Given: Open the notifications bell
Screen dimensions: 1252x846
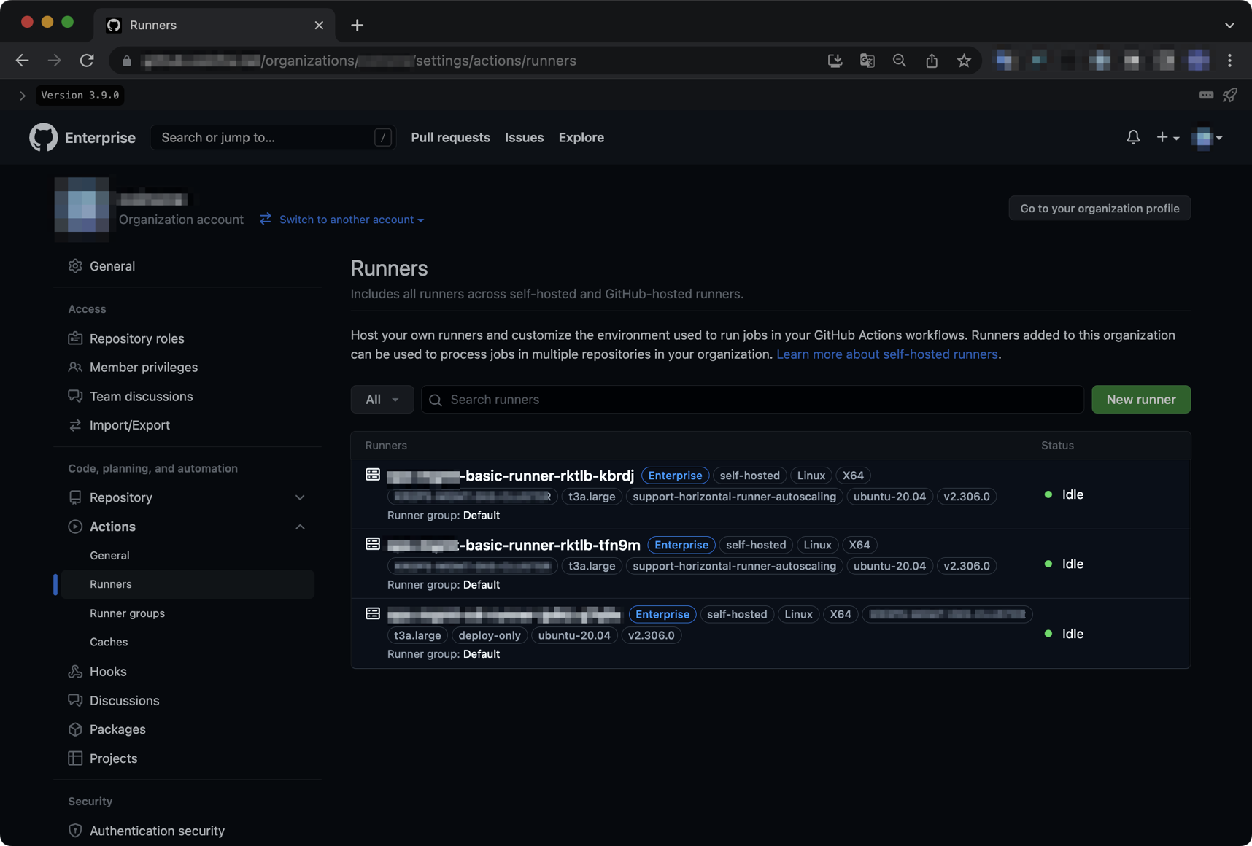Looking at the screenshot, I should pyautogui.click(x=1132, y=137).
